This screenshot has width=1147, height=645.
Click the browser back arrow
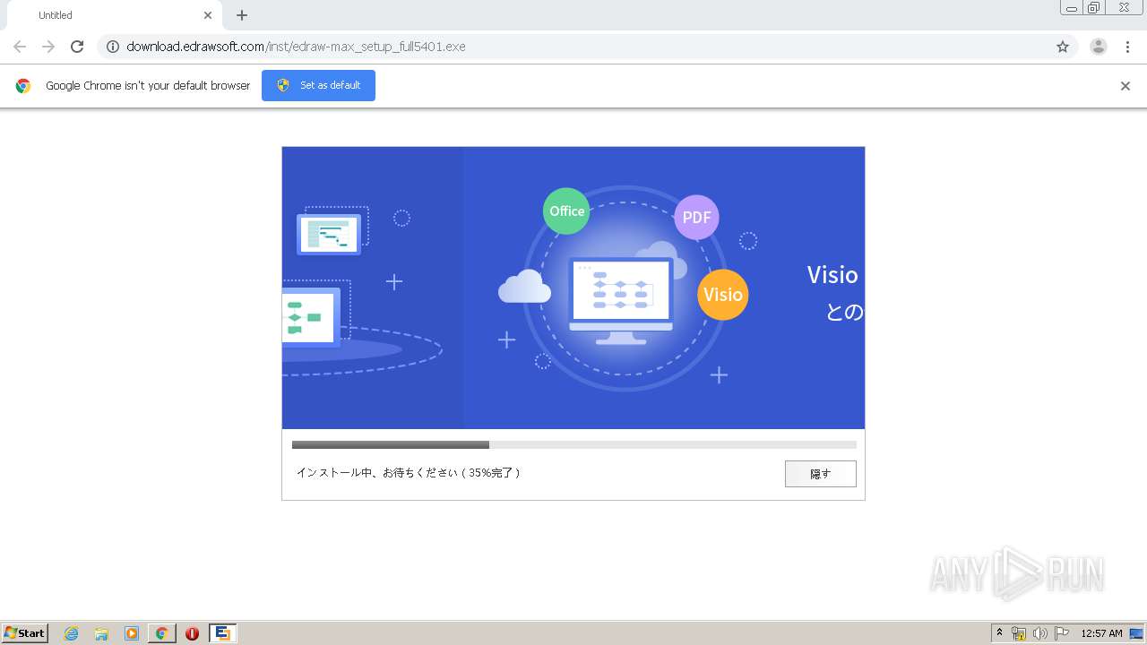pos(20,47)
